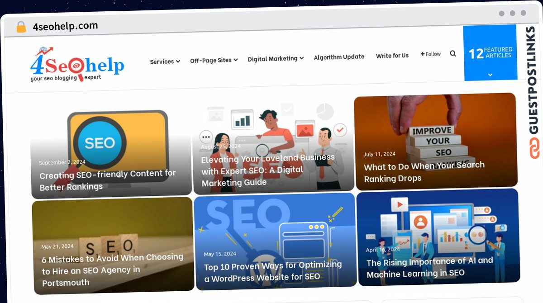Open the 12 Featured Articles box
The image size is (543, 303).
coord(490,53)
